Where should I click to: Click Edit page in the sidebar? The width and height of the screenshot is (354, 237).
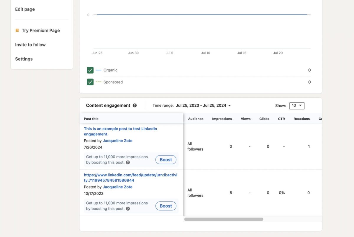tap(25, 9)
